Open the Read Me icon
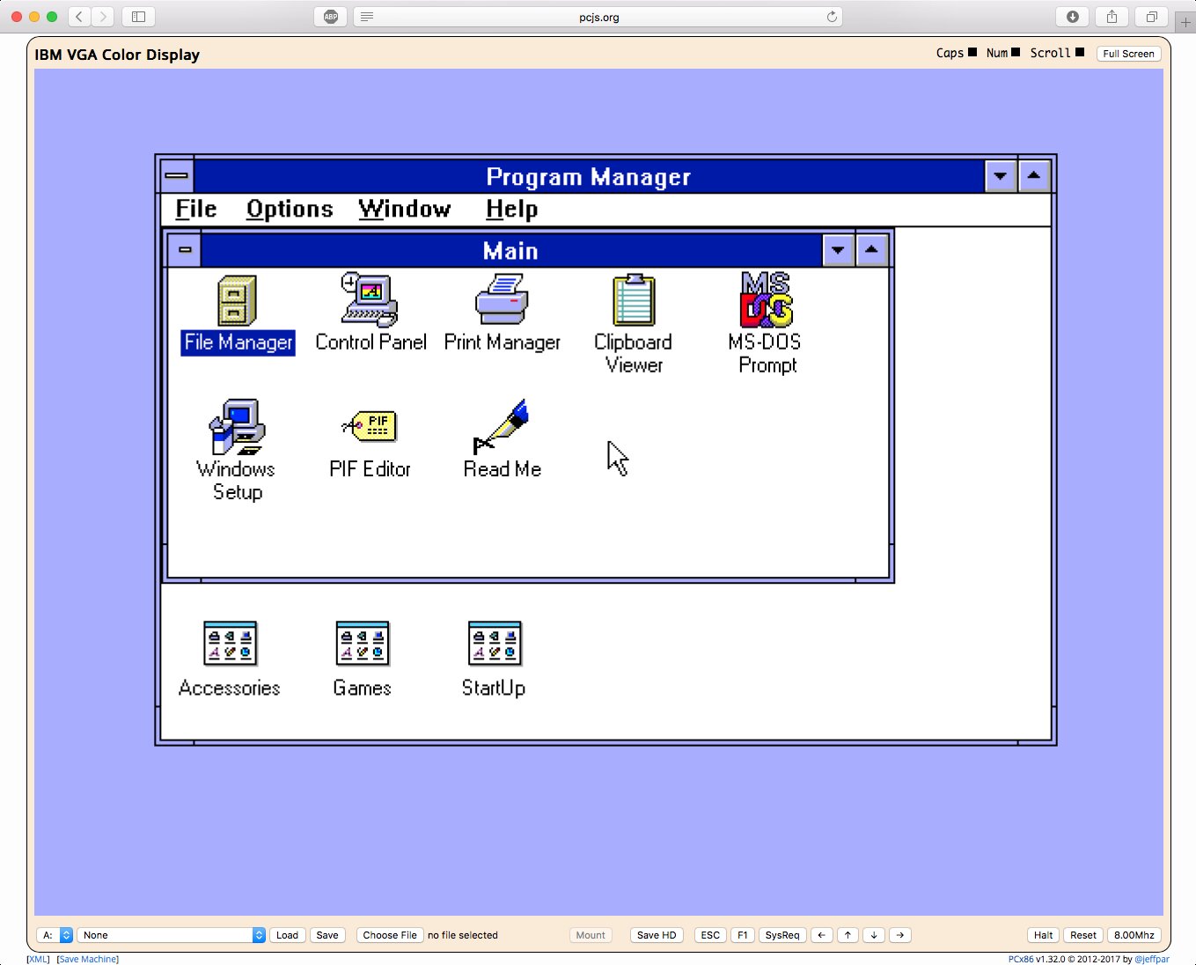Viewport: 1196px width, 965px height. [x=502, y=428]
